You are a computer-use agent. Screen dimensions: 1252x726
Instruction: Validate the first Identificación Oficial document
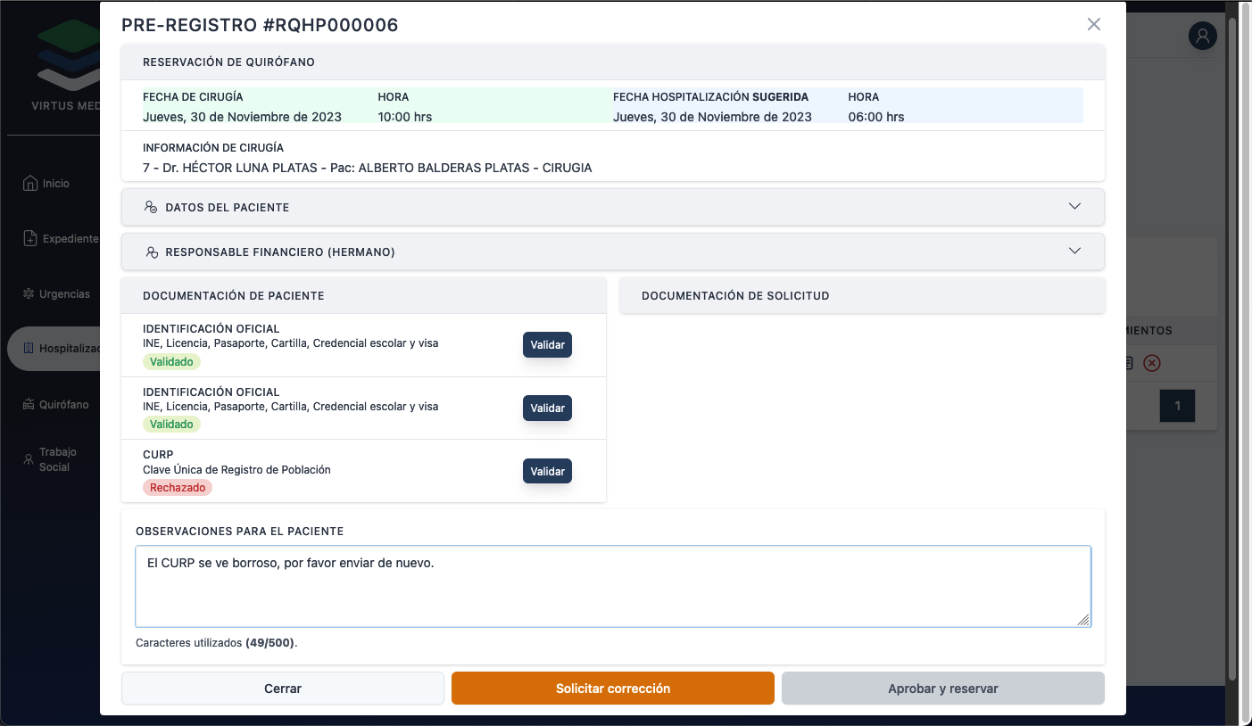pyautogui.click(x=547, y=345)
